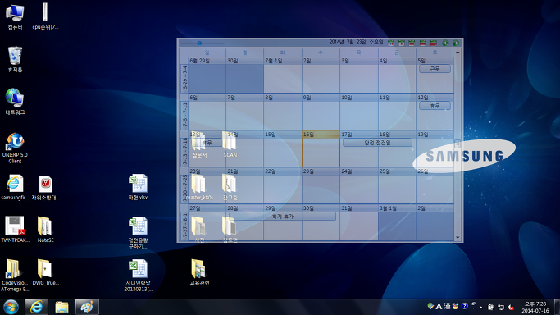
Task: Select the master_k80s folder icon
Action: [199, 188]
